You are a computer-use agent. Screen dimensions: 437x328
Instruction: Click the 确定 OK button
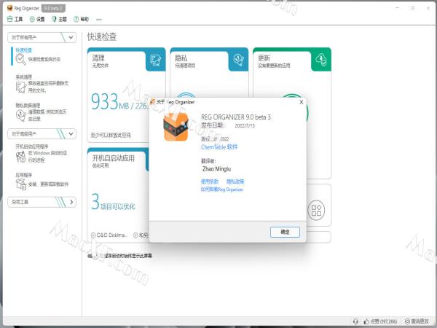pyautogui.click(x=285, y=232)
